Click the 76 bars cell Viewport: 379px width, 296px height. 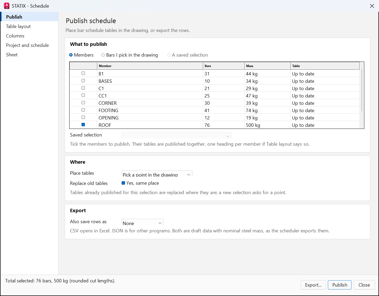(x=207, y=125)
